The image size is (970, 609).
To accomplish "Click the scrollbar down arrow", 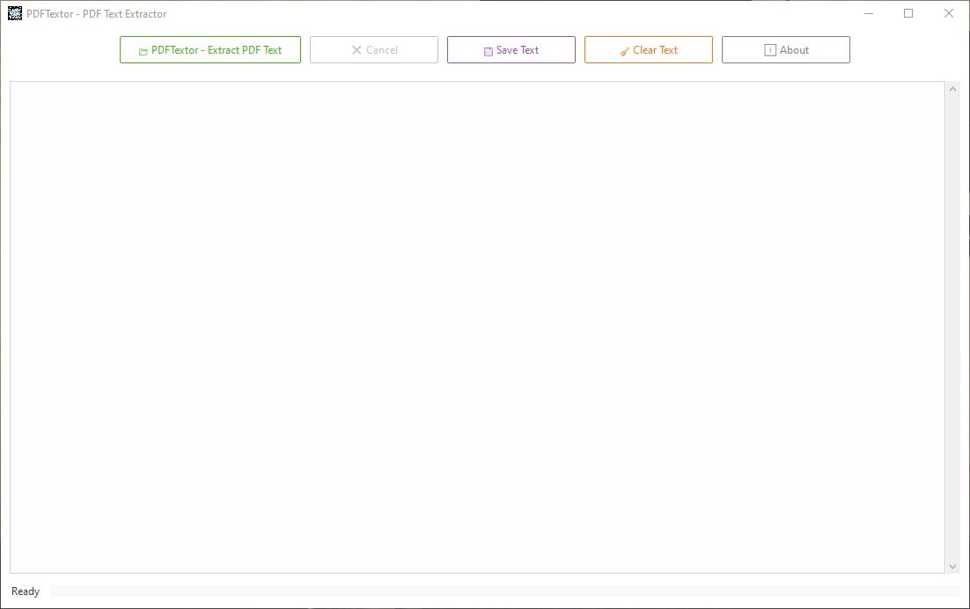I will [x=953, y=567].
